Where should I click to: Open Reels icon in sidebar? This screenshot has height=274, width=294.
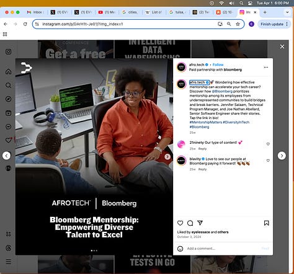click(x=8, y=113)
